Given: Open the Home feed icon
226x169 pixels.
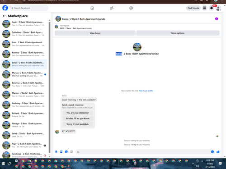Looking at the screenshot, I should coord(92,8).
